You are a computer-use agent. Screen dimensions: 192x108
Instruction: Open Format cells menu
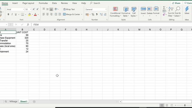coord(156,12)
